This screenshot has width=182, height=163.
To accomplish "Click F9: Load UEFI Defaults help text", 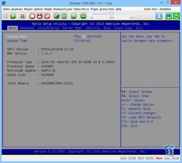I will (141, 117).
